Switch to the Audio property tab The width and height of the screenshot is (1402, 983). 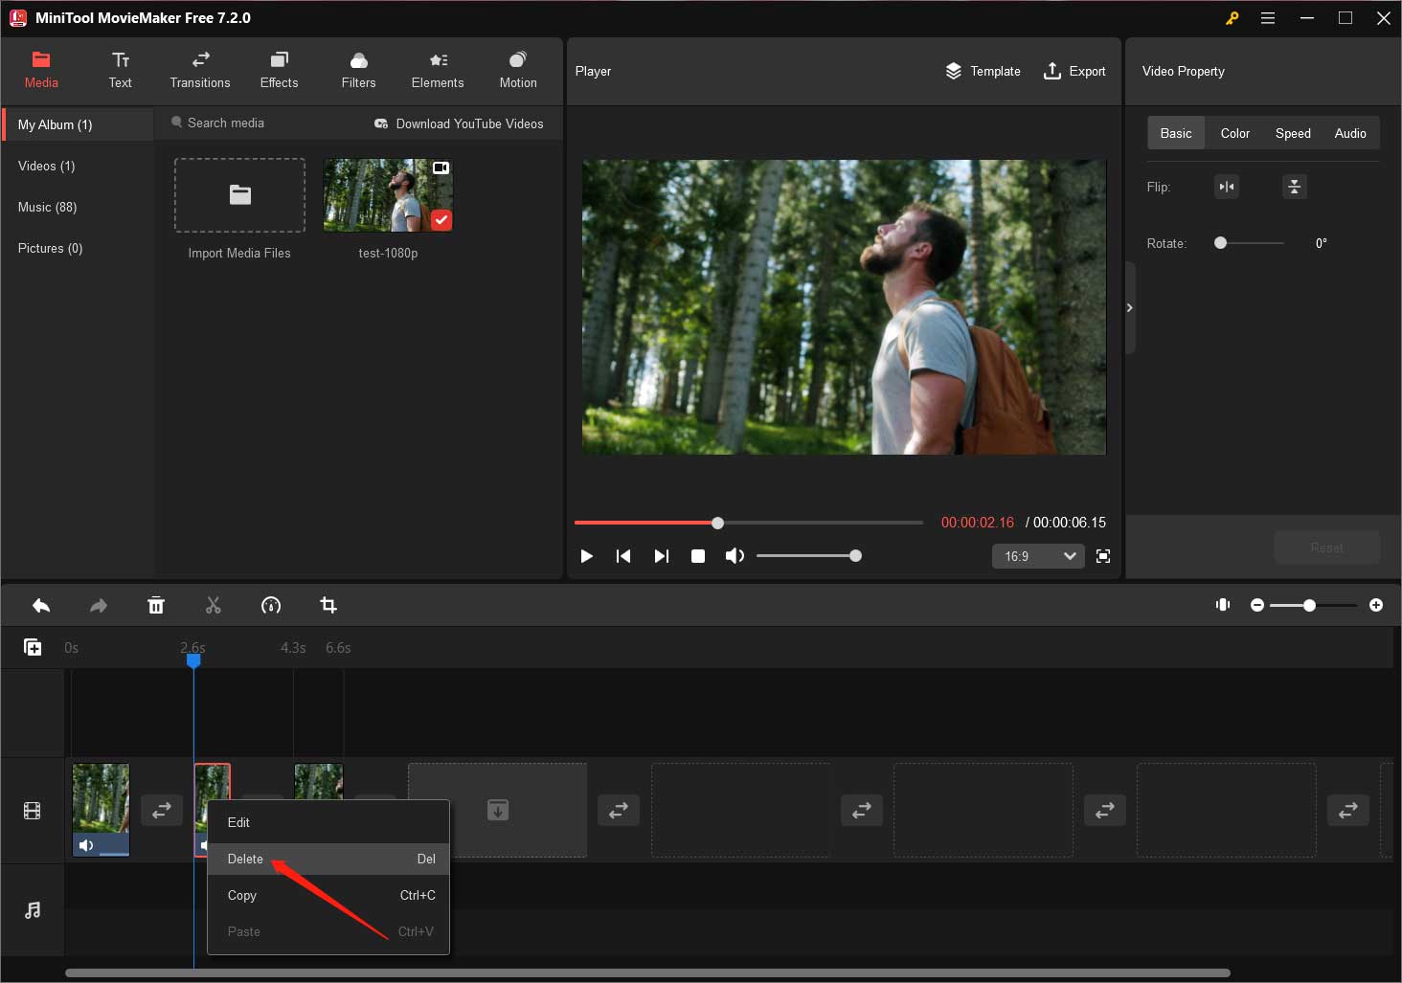(1350, 133)
